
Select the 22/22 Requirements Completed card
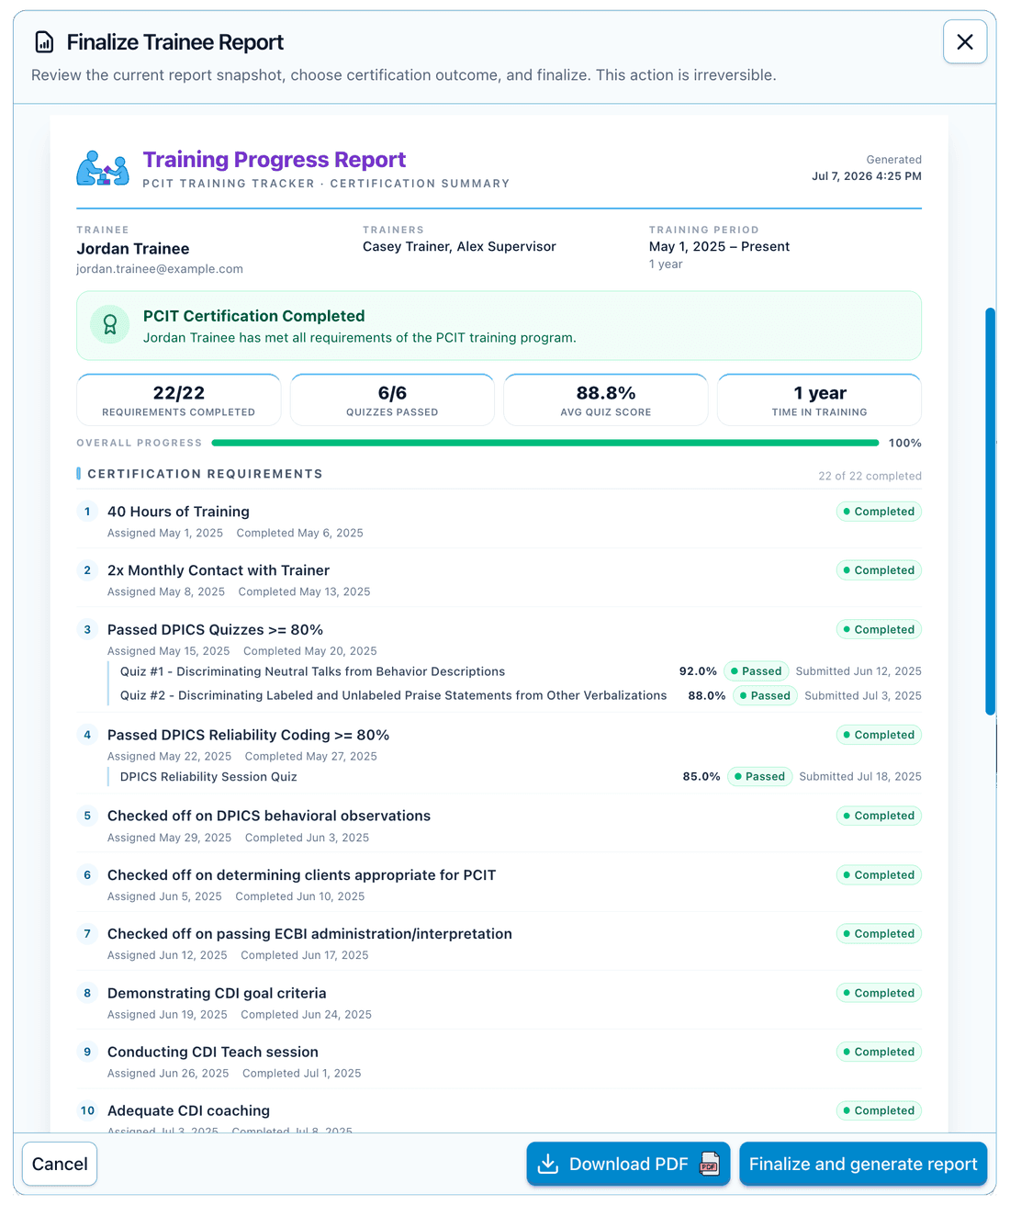click(x=179, y=400)
